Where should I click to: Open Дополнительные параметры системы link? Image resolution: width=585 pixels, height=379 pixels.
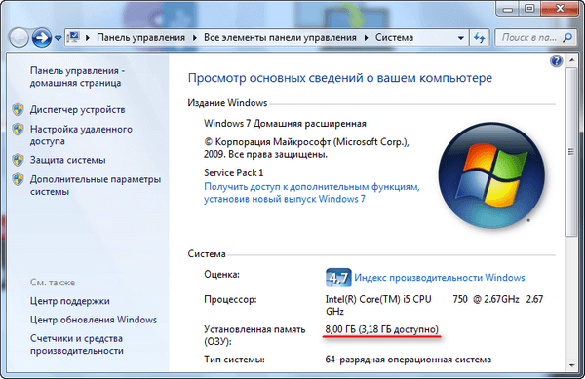click(96, 185)
